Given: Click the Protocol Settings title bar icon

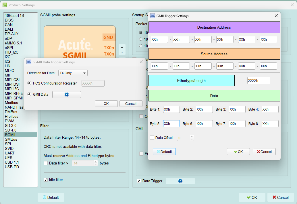Looking at the screenshot, I should tap(5, 5).
